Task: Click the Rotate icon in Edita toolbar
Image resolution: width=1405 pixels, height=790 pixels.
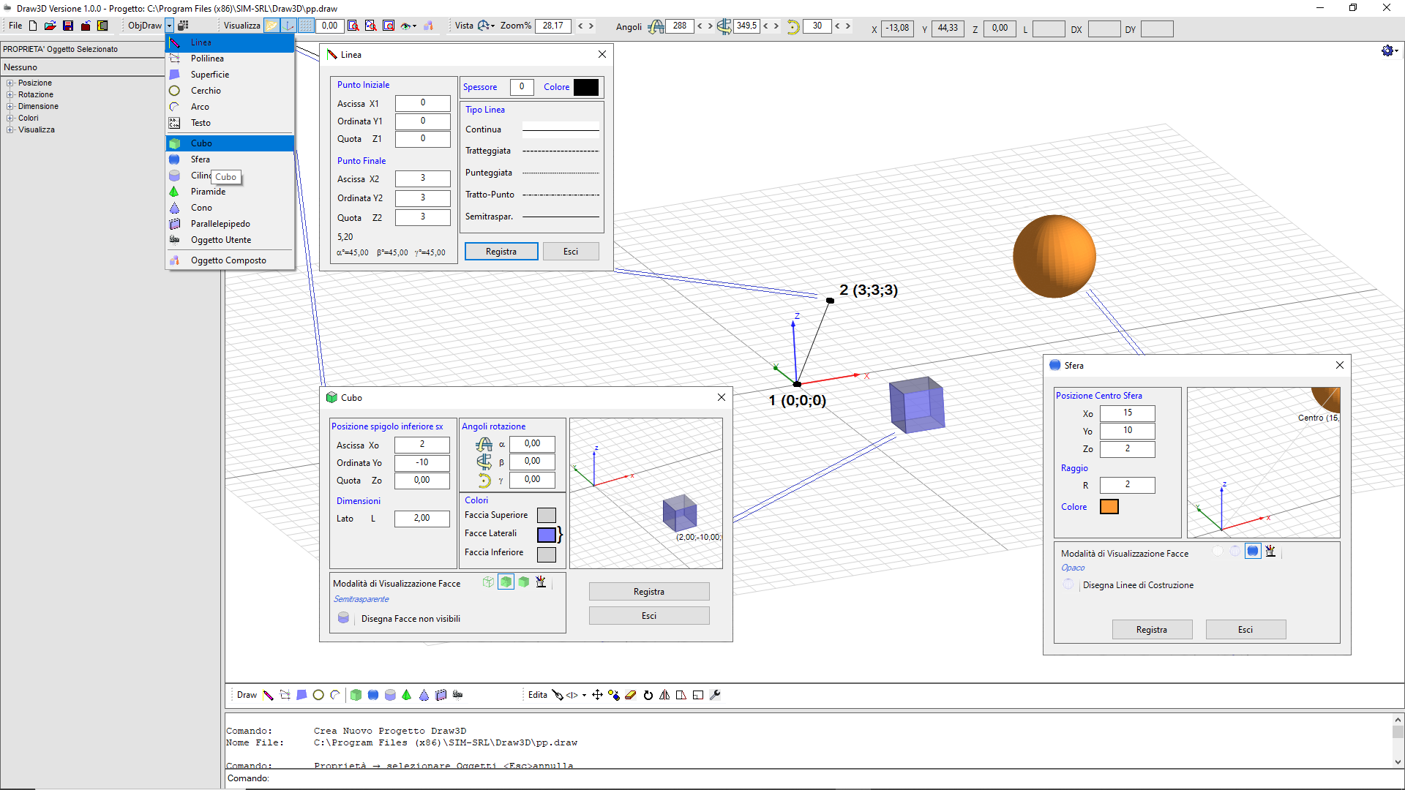Action: point(648,695)
